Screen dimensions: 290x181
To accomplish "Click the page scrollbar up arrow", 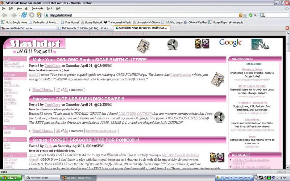I will [288, 33].
